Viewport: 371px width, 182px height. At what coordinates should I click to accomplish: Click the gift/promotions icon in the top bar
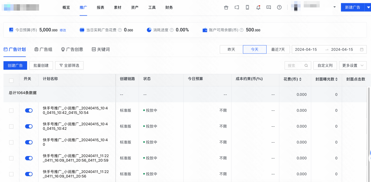226,7
